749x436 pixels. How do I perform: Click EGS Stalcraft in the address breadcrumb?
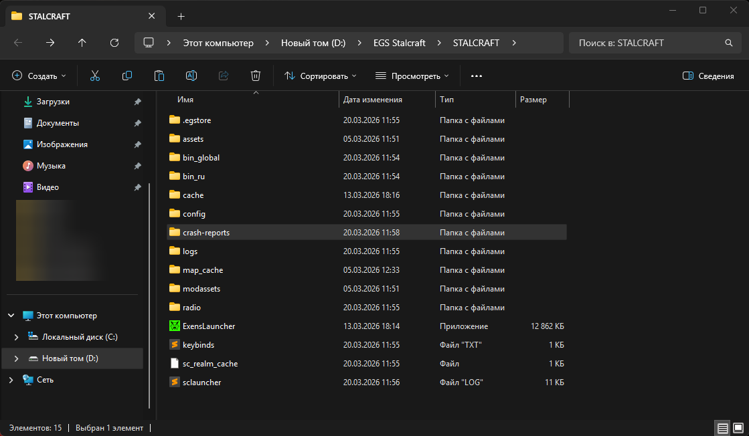[x=399, y=43]
